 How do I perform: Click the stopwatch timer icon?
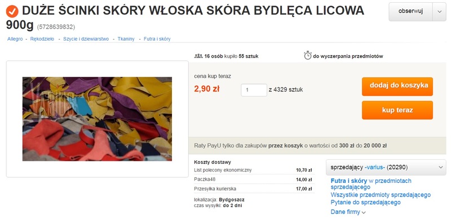(x=307, y=55)
